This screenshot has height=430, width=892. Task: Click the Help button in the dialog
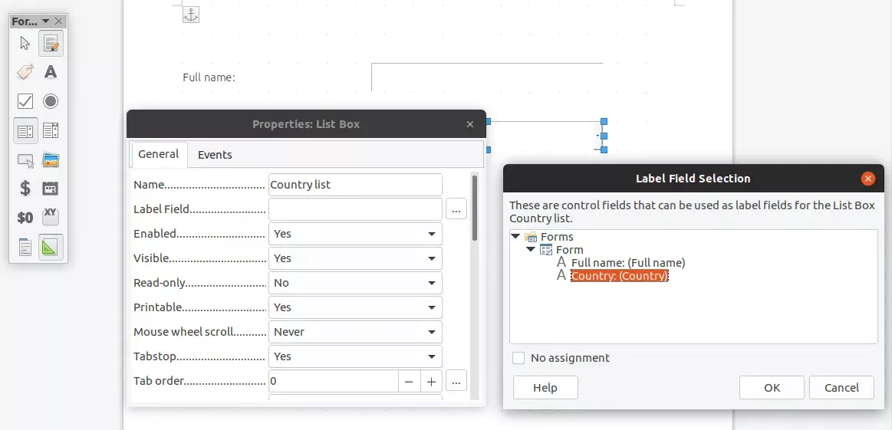(545, 388)
